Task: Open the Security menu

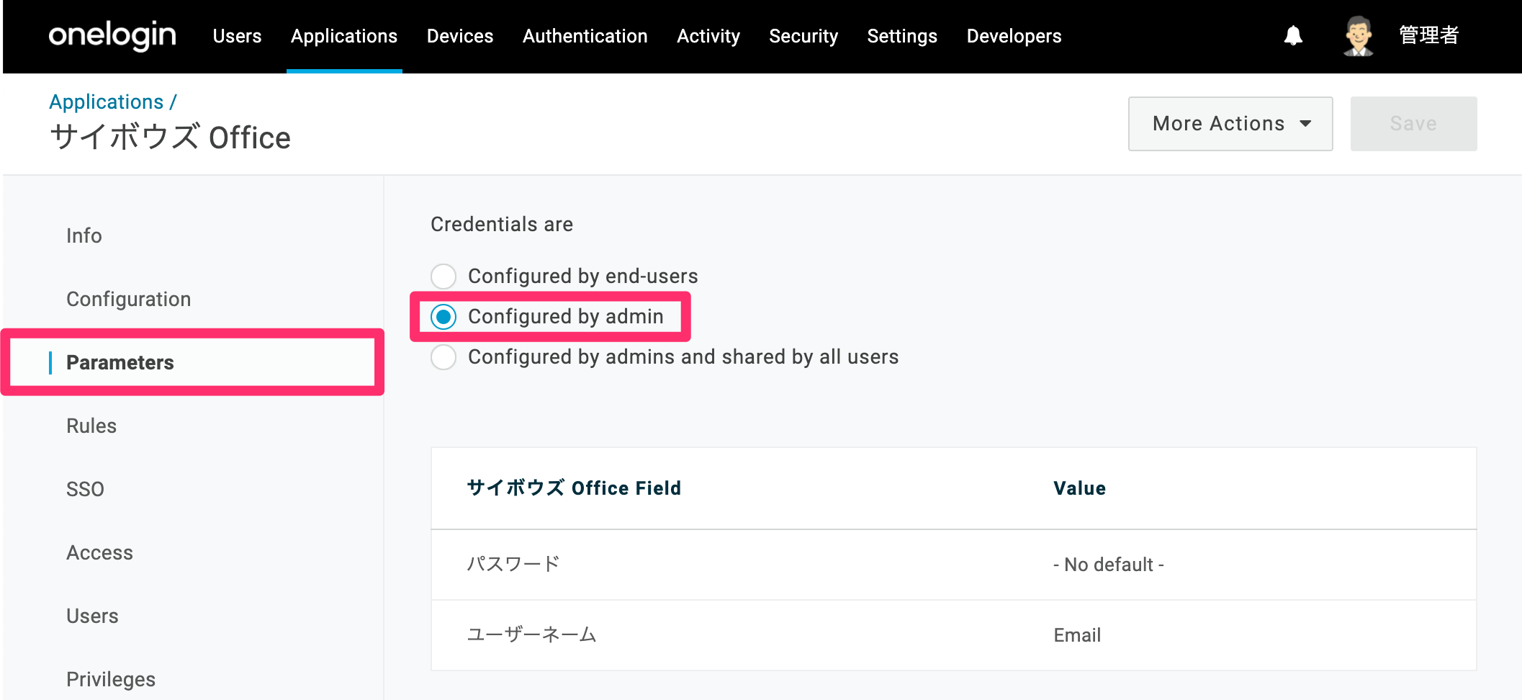Action: click(x=803, y=36)
